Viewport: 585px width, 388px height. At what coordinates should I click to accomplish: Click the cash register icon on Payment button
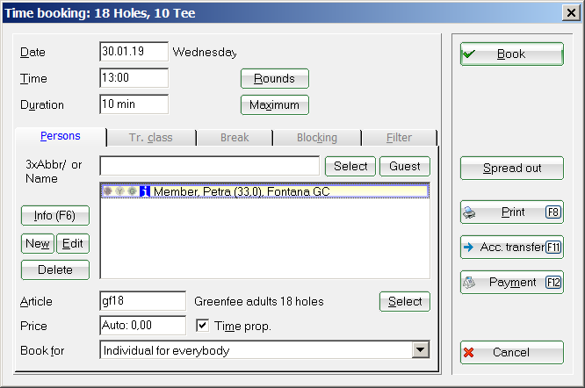coord(469,282)
